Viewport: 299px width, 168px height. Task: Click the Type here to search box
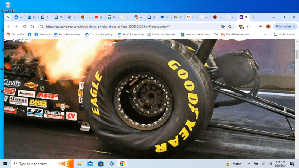42,164
